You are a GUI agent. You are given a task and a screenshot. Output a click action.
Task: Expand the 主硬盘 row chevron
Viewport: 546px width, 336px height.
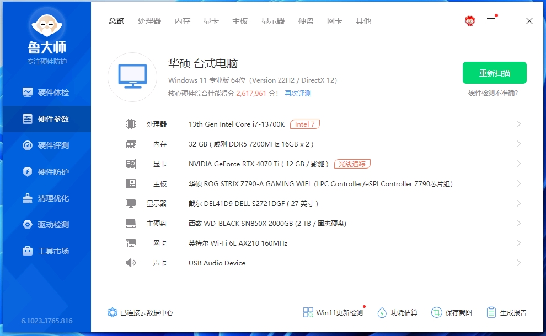[x=519, y=223]
